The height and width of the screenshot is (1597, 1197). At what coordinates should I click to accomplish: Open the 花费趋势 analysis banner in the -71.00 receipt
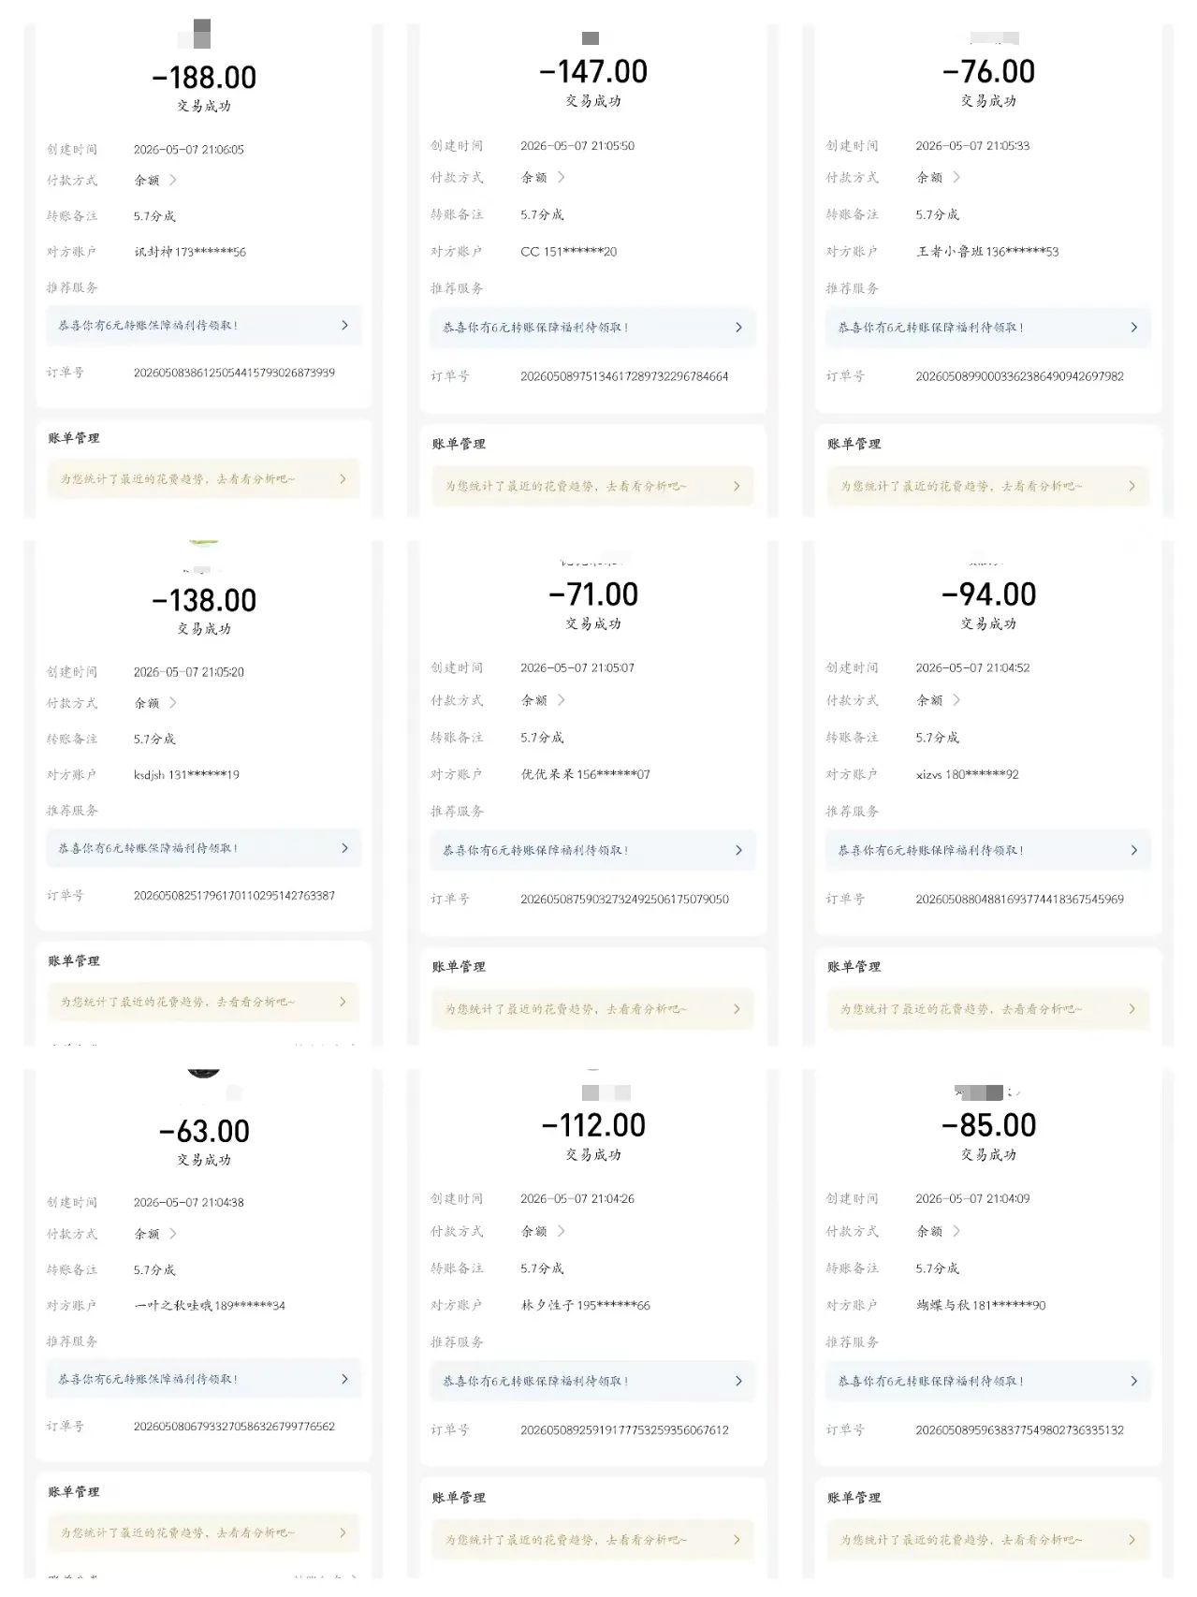coord(592,1009)
